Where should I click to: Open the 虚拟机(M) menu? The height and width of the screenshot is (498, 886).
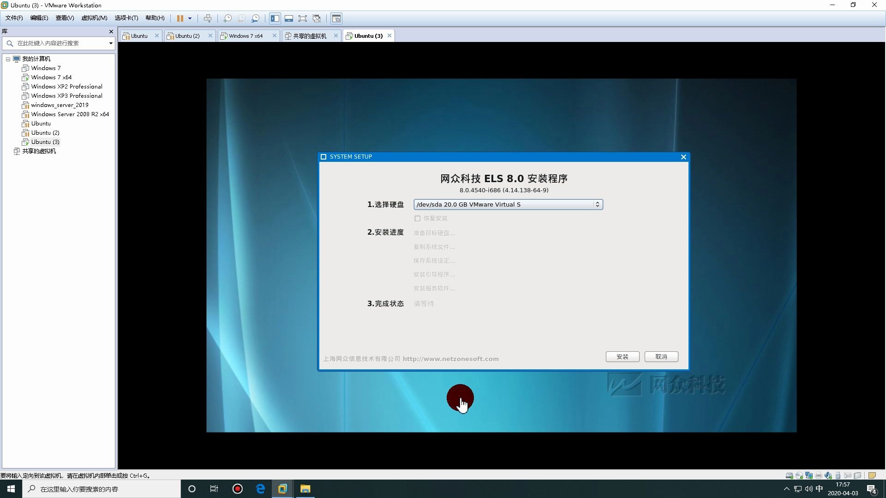[x=94, y=18]
